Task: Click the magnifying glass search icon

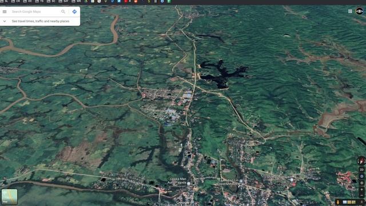Action: coord(63,11)
